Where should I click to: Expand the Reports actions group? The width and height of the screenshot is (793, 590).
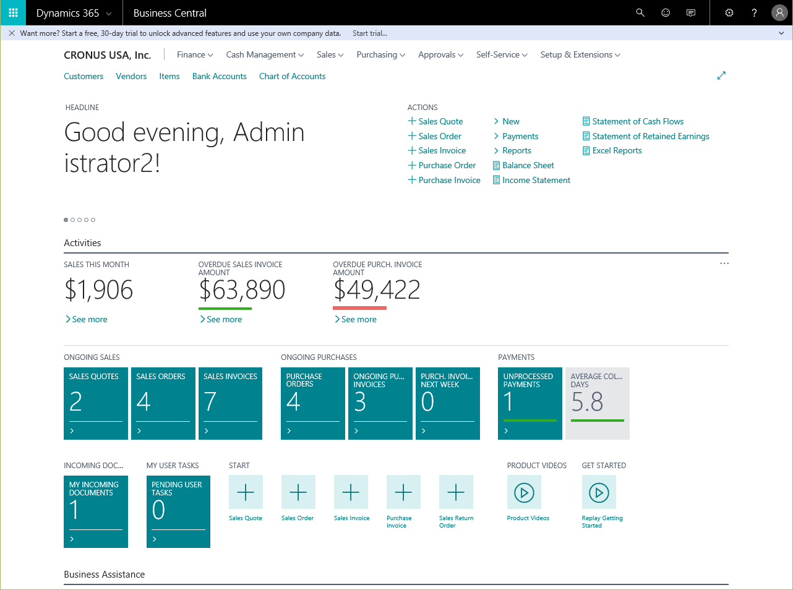[512, 150]
